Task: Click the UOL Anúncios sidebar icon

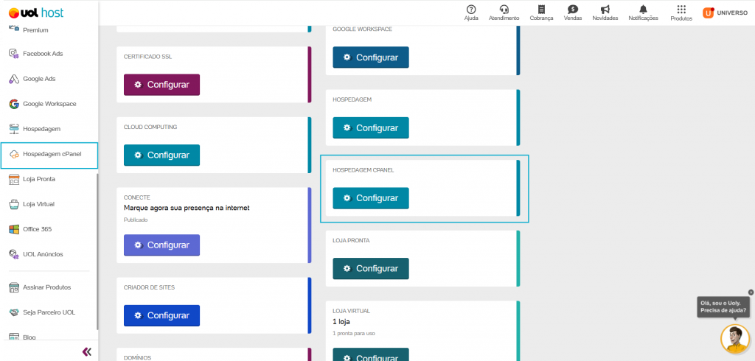Action: [14, 254]
